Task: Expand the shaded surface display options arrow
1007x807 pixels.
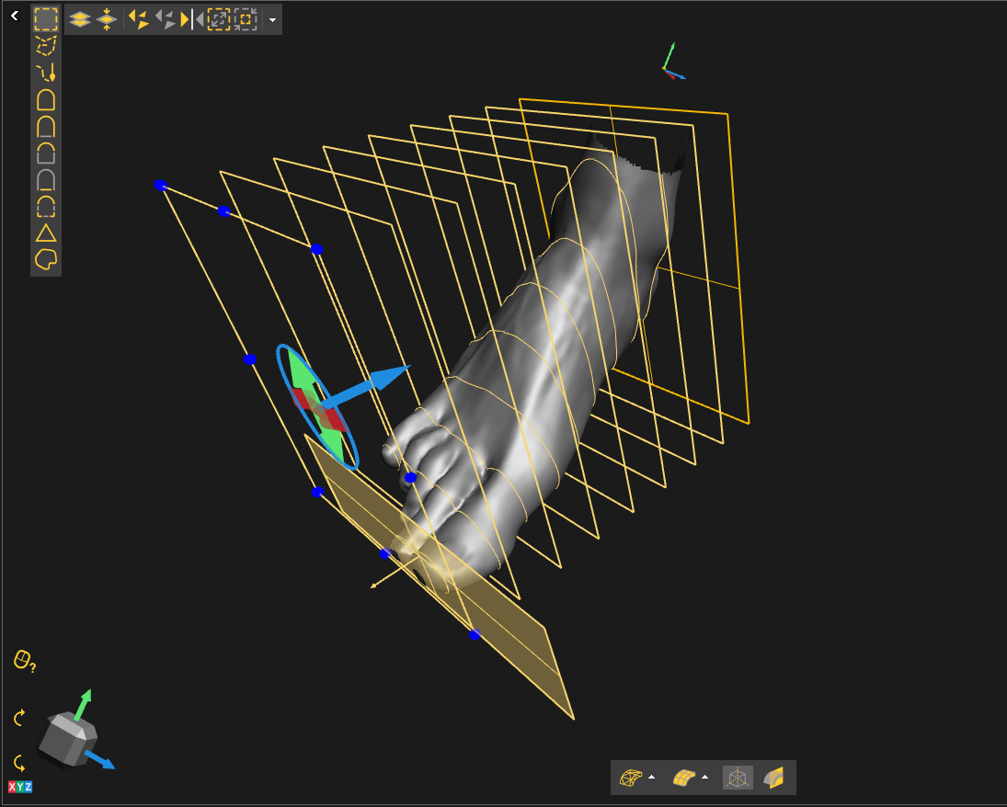Action: 705,778
